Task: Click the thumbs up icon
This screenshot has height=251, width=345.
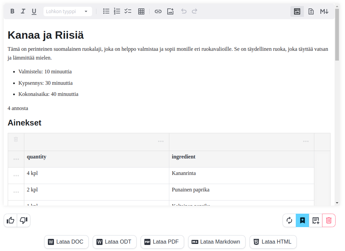Action: pyautogui.click(x=10, y=220)
